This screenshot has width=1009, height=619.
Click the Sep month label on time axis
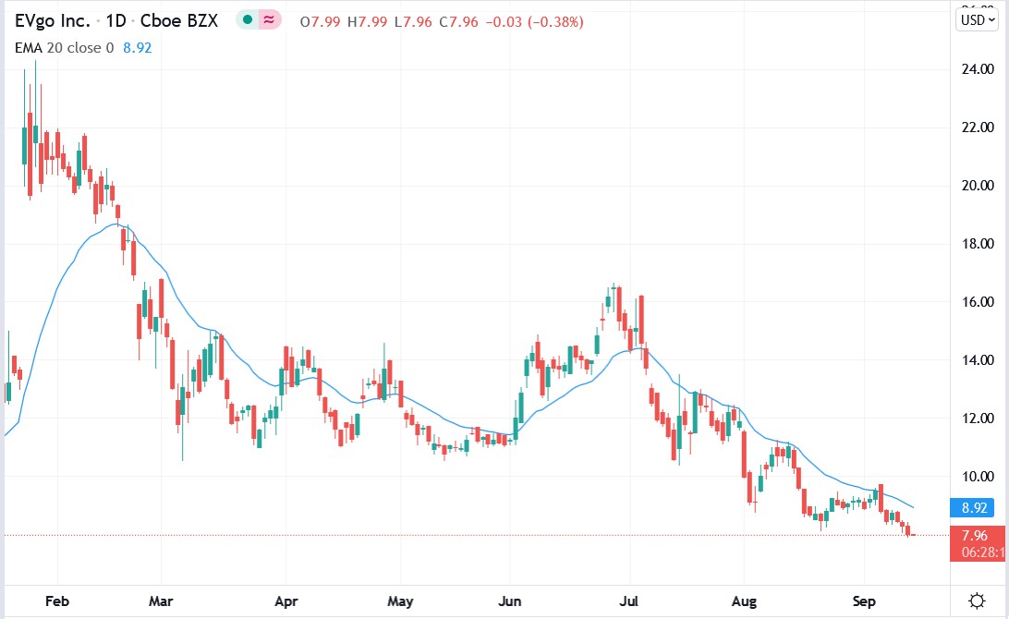coord(864,601)
